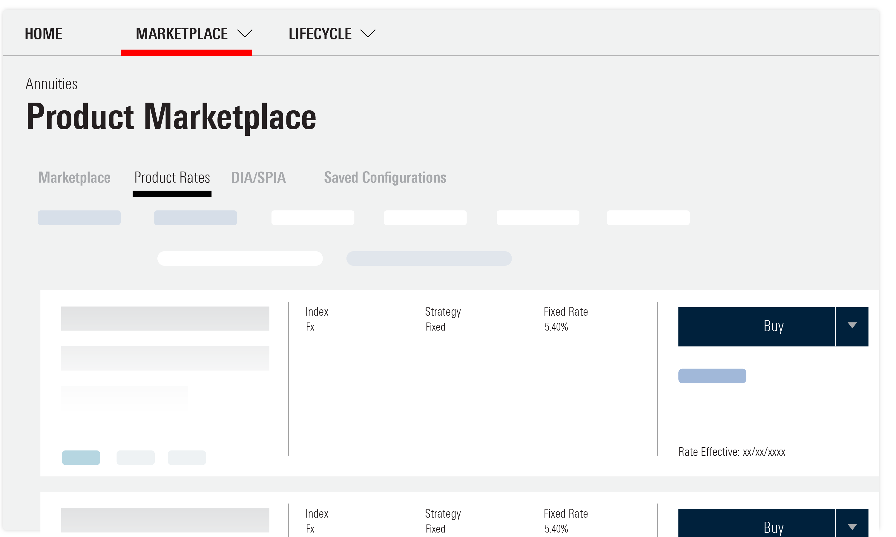Image resolution: width=896 pixels, height=537 pixels.
Task: Click the teal tag on first card
Action: click(81, 457)
